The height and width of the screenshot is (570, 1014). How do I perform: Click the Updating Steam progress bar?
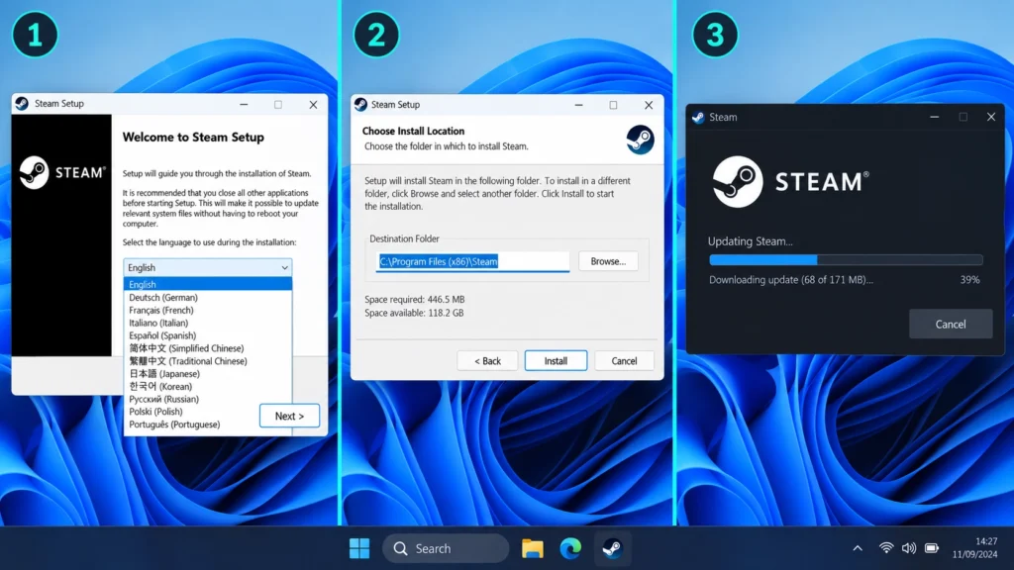click(x=846, y=260)
